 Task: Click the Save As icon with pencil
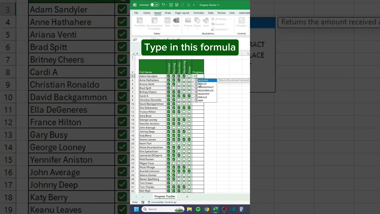click(177, 5)
